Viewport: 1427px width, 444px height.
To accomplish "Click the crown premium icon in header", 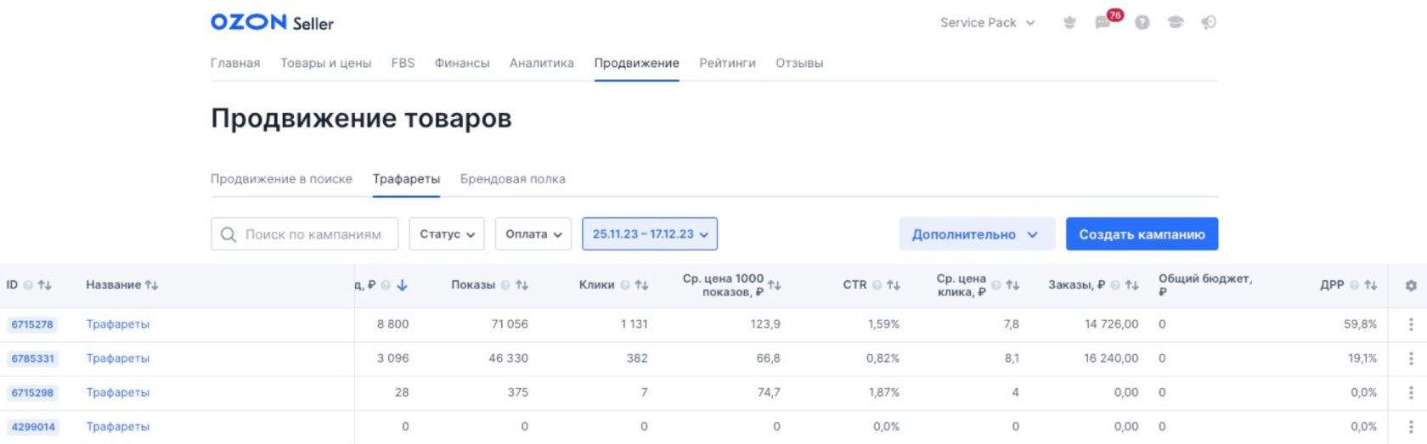I will click(1069, 23).
